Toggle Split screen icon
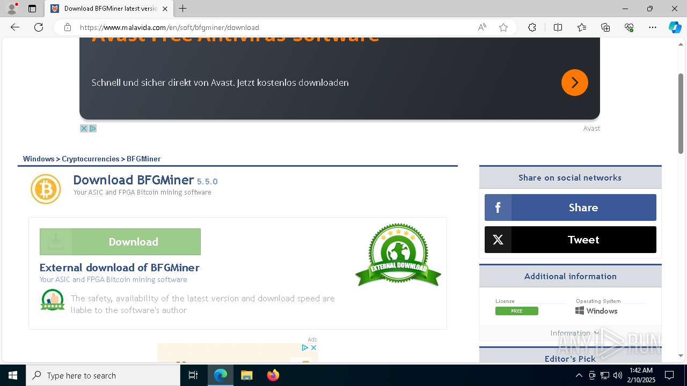 558,27
